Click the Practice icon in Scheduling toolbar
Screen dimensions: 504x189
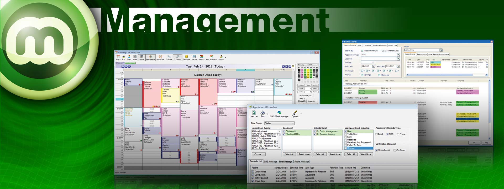coord(194,57)
